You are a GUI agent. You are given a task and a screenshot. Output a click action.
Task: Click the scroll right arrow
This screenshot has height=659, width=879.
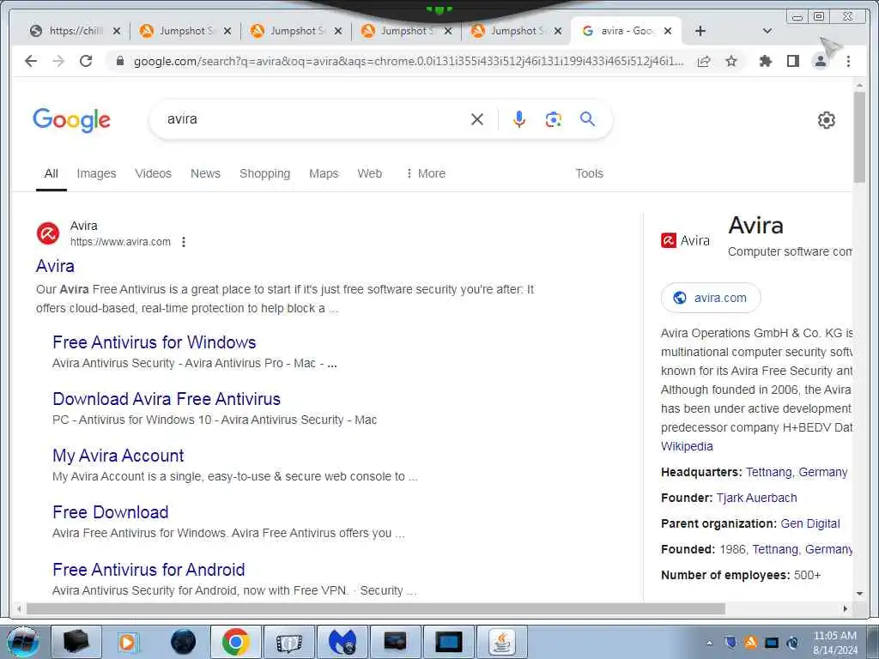tap(846, 608)
